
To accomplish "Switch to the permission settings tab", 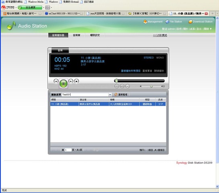I will (x=95, y=35).
